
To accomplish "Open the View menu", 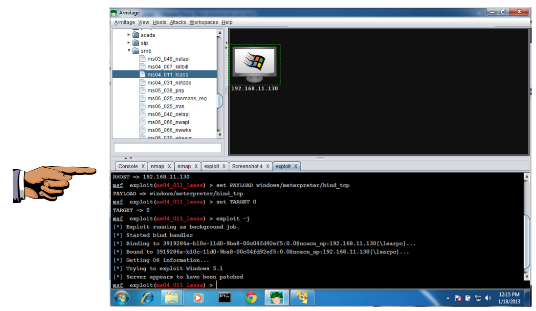I will point(144,22).
